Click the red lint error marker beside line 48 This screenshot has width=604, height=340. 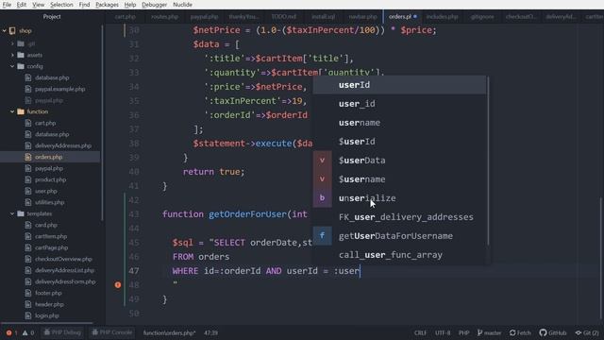click(x=118, y=285)
